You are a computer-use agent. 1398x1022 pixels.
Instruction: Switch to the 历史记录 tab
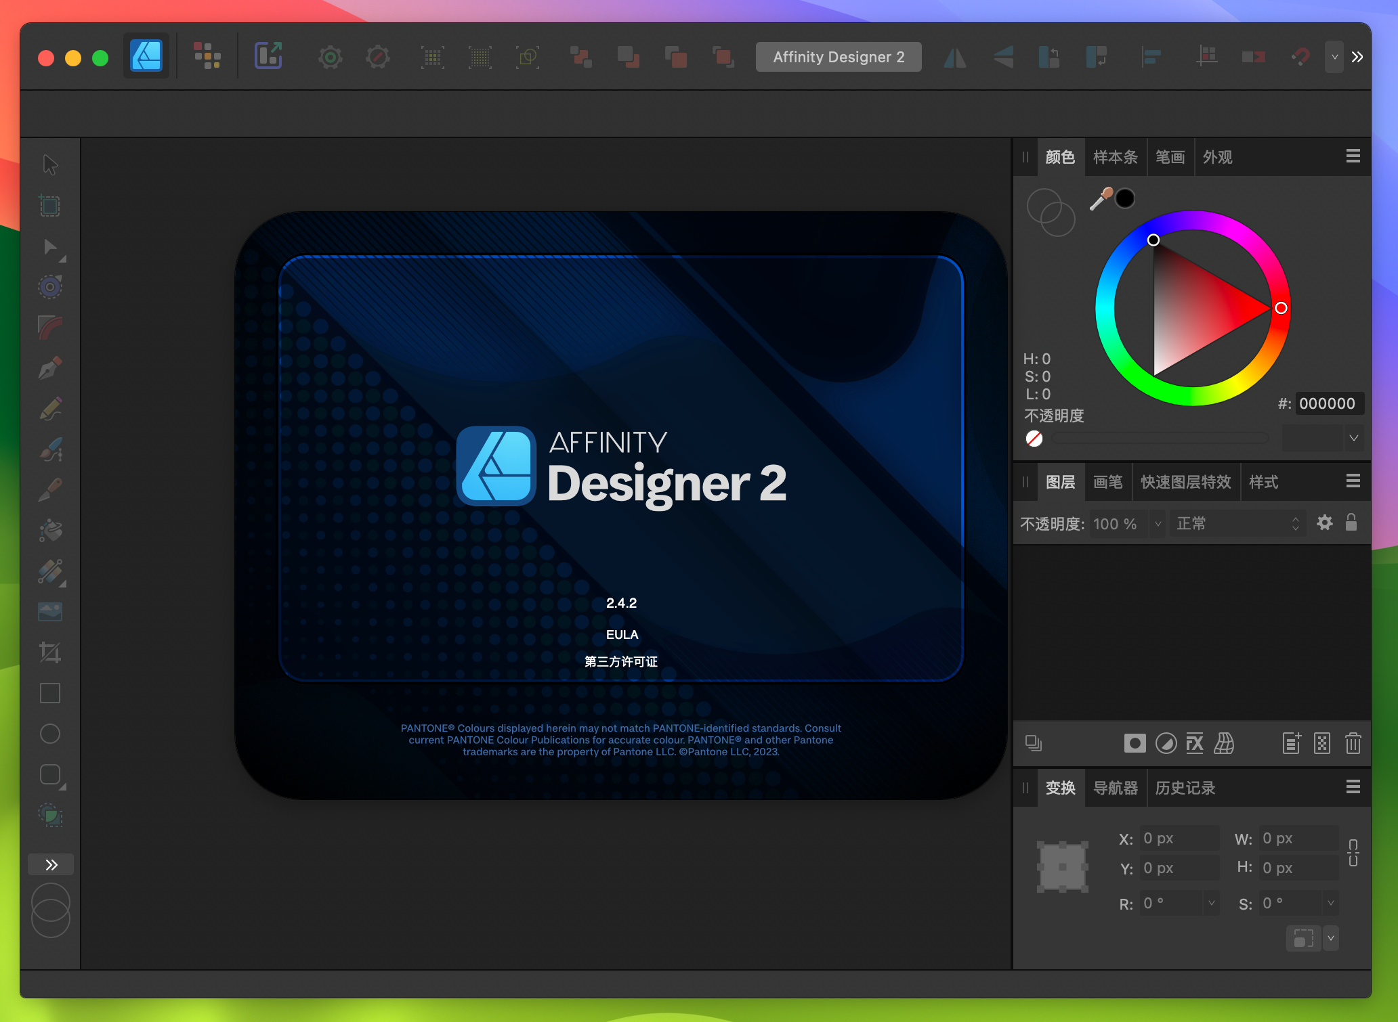pyautogui.click(x=1185, y=788)
